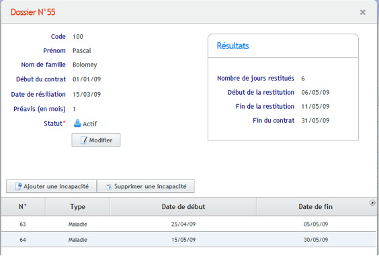Sort by Date de fin column header
The height and width of the screenshot is (256, 379).
coord(315,207)
